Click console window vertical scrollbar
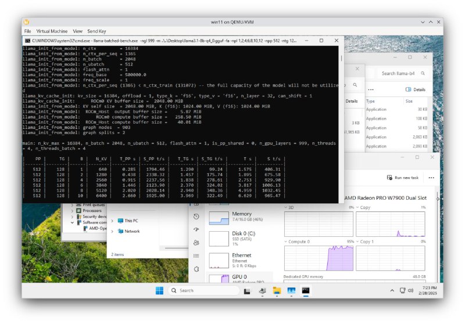Viewport: 465px width, 324px height. click(341, 59)
